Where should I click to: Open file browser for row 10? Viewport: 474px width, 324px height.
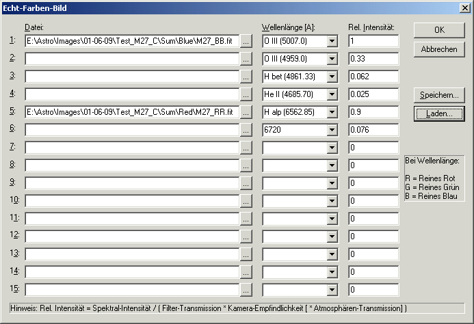[246, 201]
